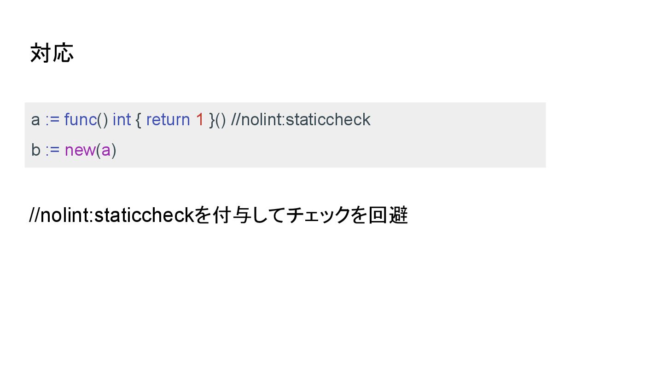Click the closing brace and call parentheses }()
This screenshot has width=663, height=373.
217,120
